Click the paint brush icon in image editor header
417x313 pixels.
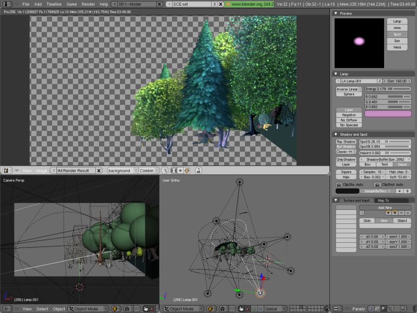pyautogui.click(x=165, y=170)
